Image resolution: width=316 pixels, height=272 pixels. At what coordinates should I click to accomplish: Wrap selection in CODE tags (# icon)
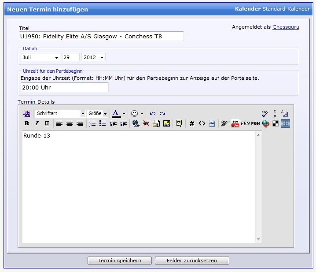click(x=191, y=123)
